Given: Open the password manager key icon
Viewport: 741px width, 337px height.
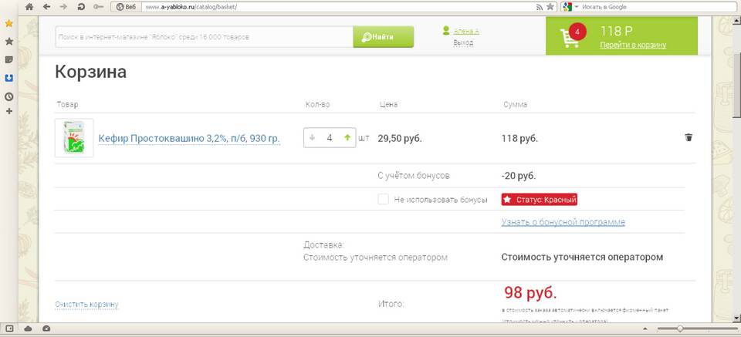Looking at the screenshot, I should click(98, 7).
